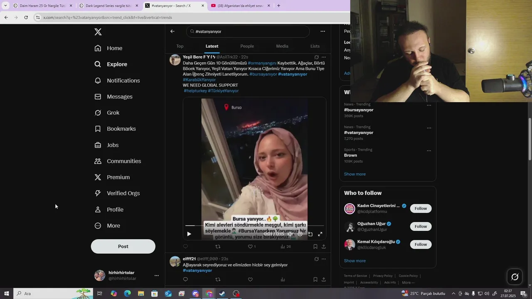Open the Verified Orgs sidebar item
This screenshot has width=532, height=299.
click(x=117, y=194)
